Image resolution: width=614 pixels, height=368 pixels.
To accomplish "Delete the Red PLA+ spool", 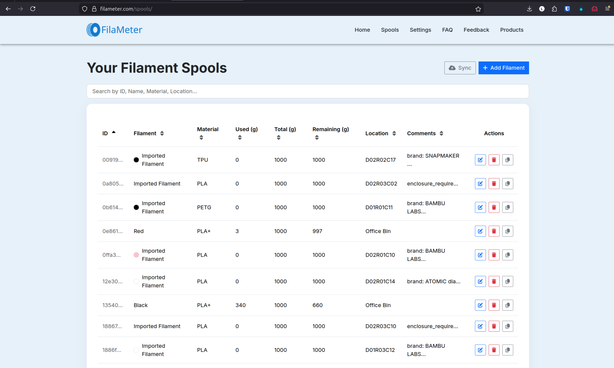I will 494,231.
